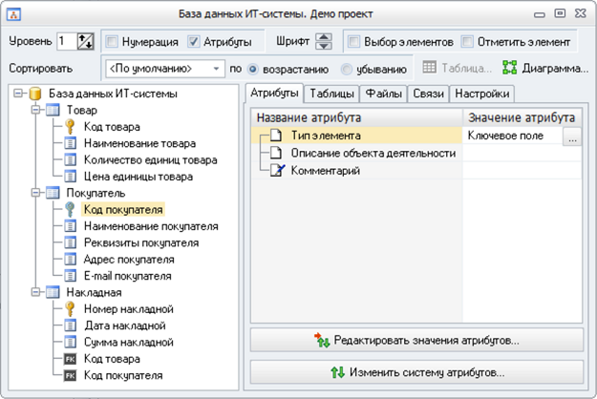Click Изменить систему атрибутов button

(x=416, y=372)
